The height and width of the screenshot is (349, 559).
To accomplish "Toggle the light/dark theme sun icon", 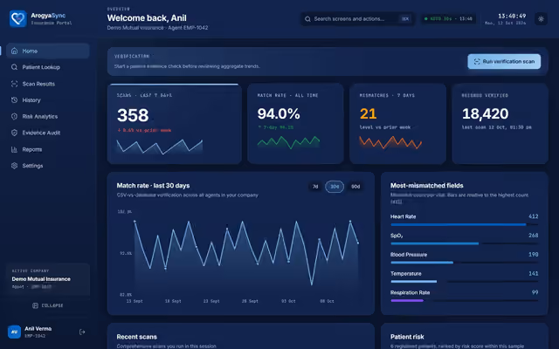I will tap(541, 19).
